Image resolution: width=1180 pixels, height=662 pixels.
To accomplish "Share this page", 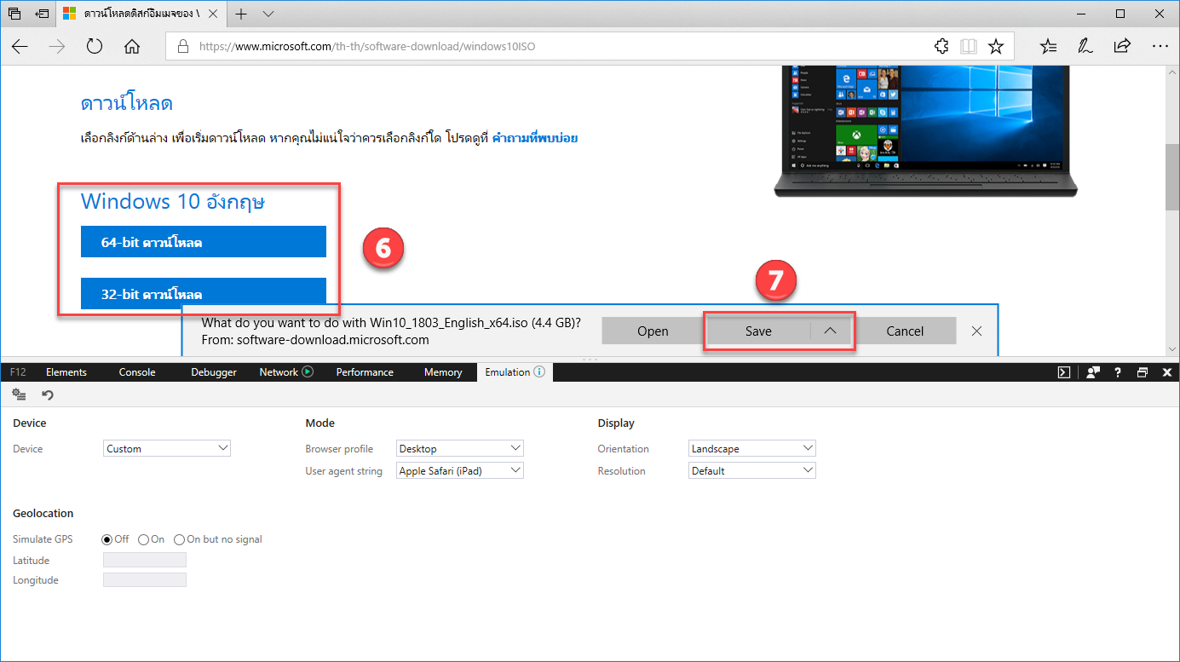I will point(1123,47).
